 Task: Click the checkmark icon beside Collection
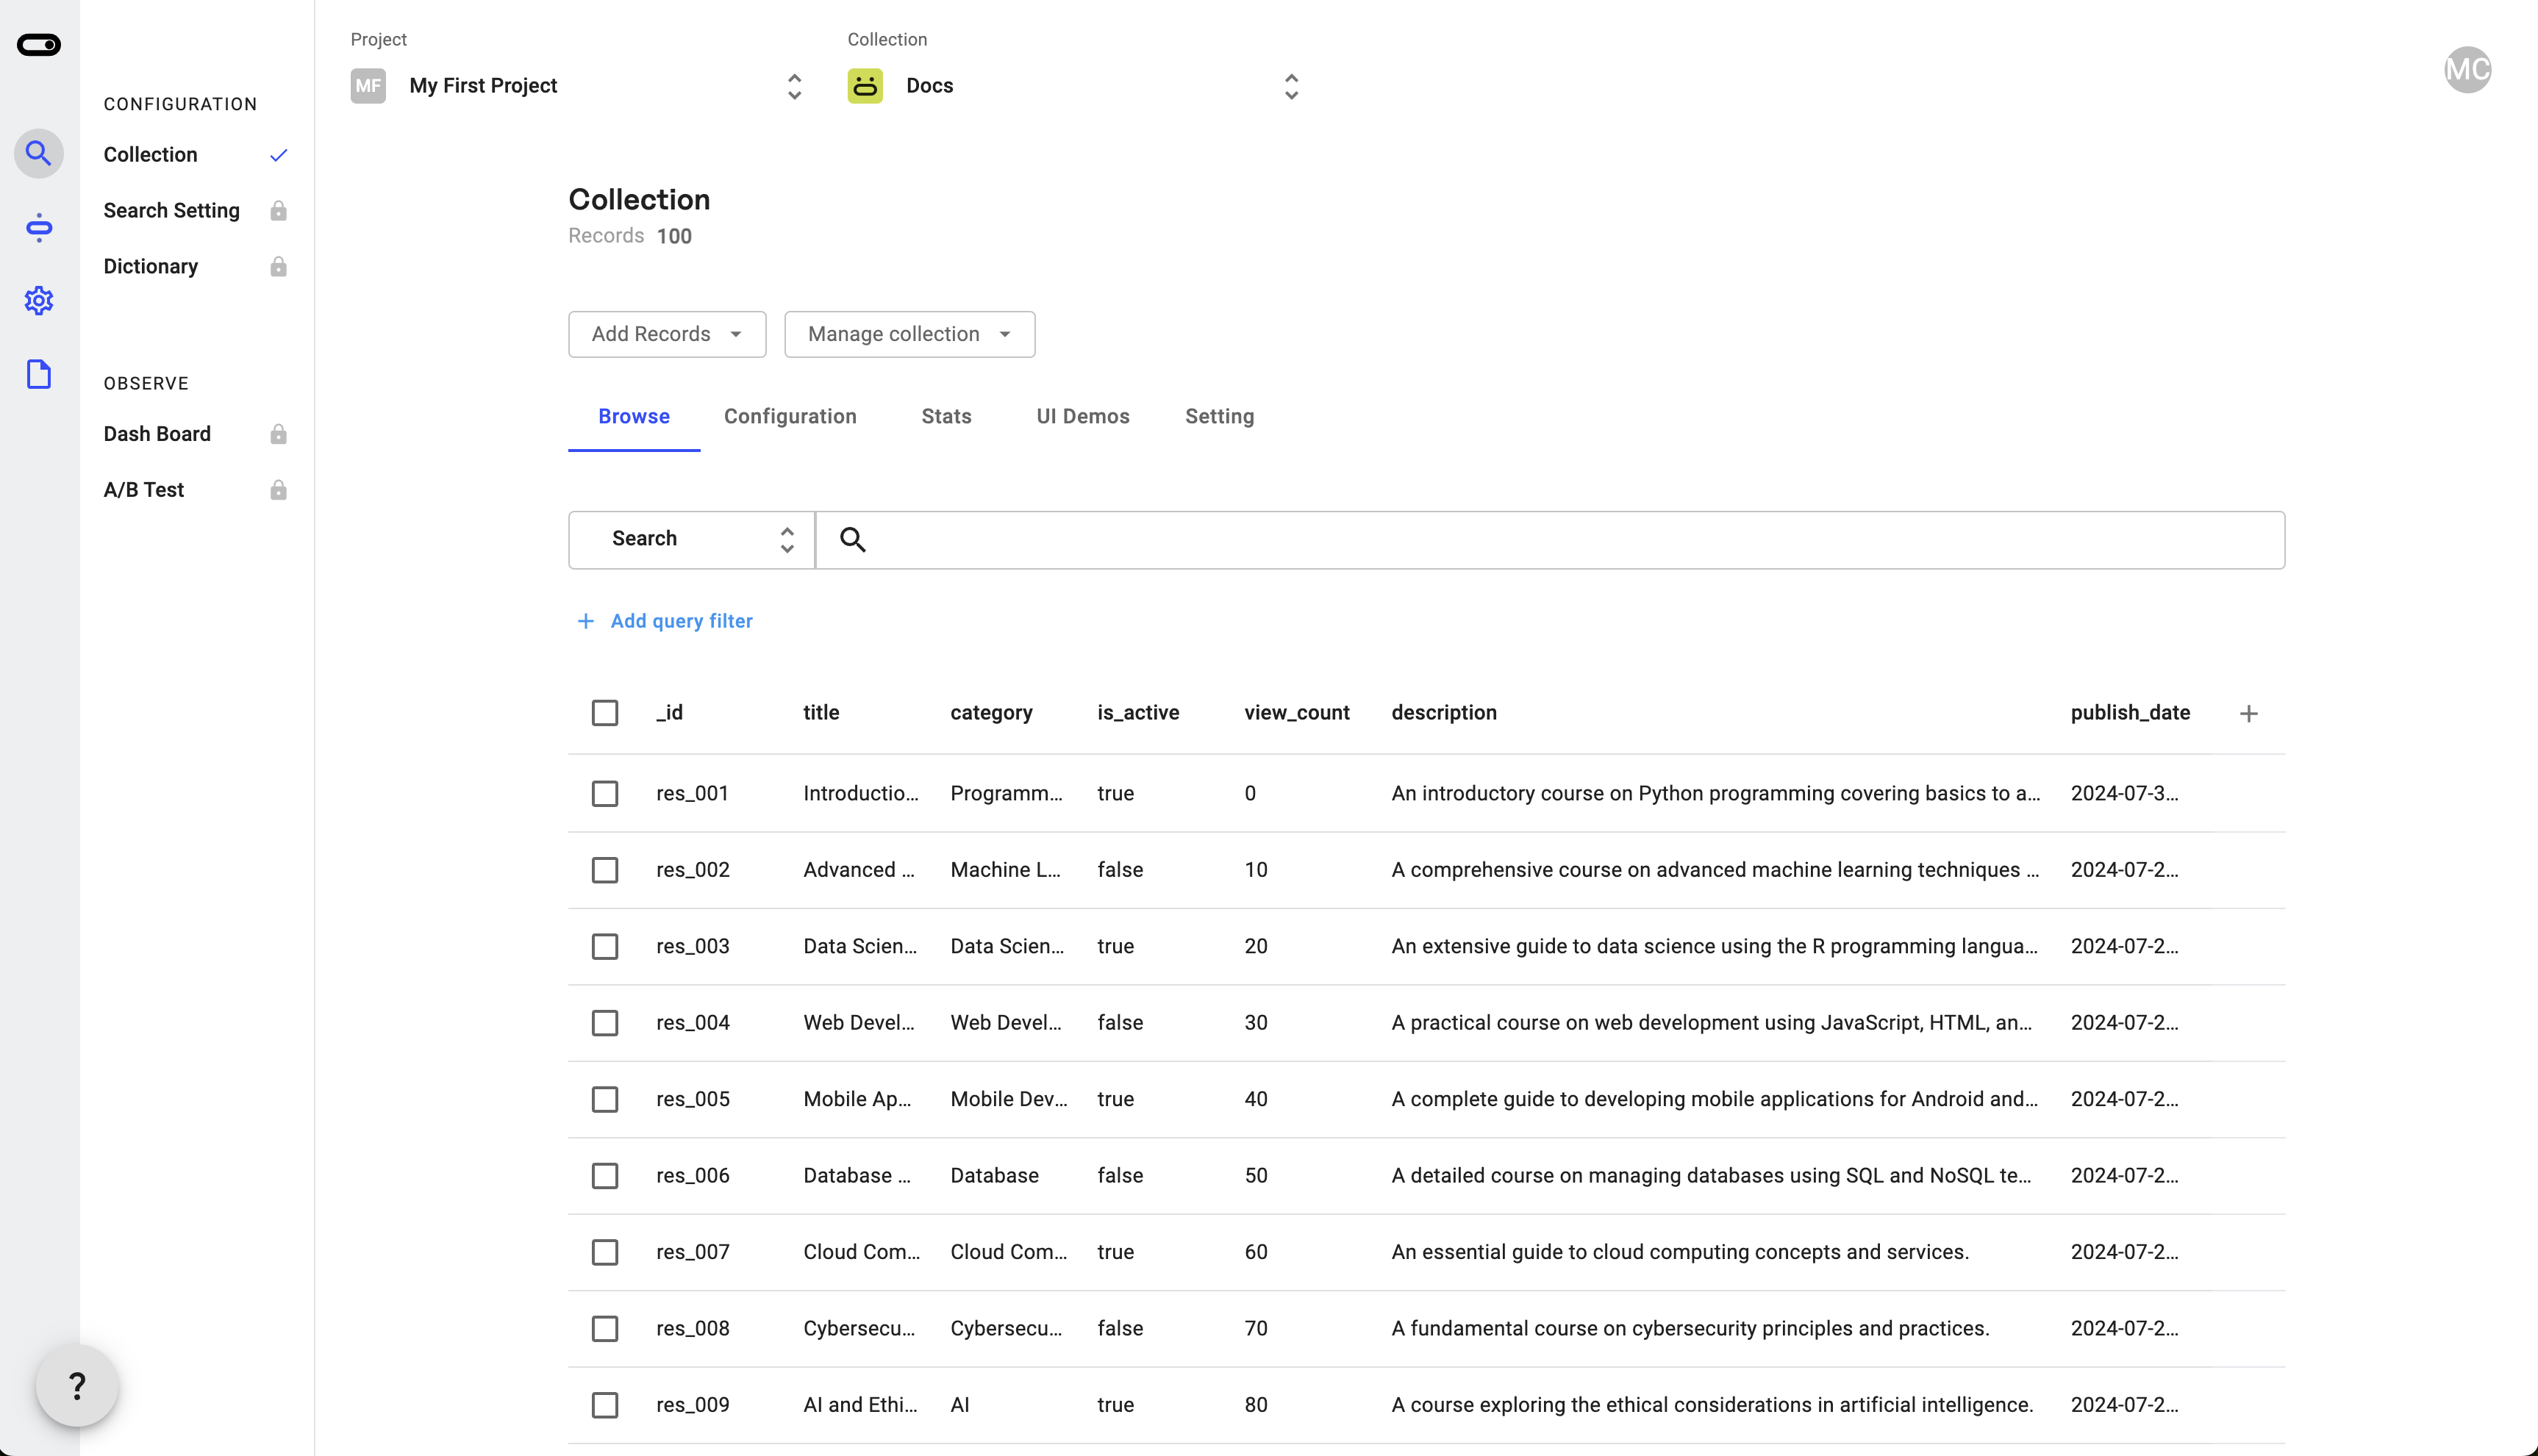click(279, 155)
